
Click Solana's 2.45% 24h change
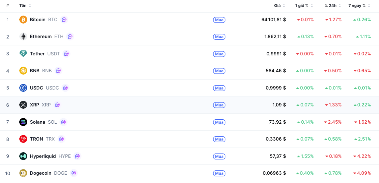click(x=333, y=122)
